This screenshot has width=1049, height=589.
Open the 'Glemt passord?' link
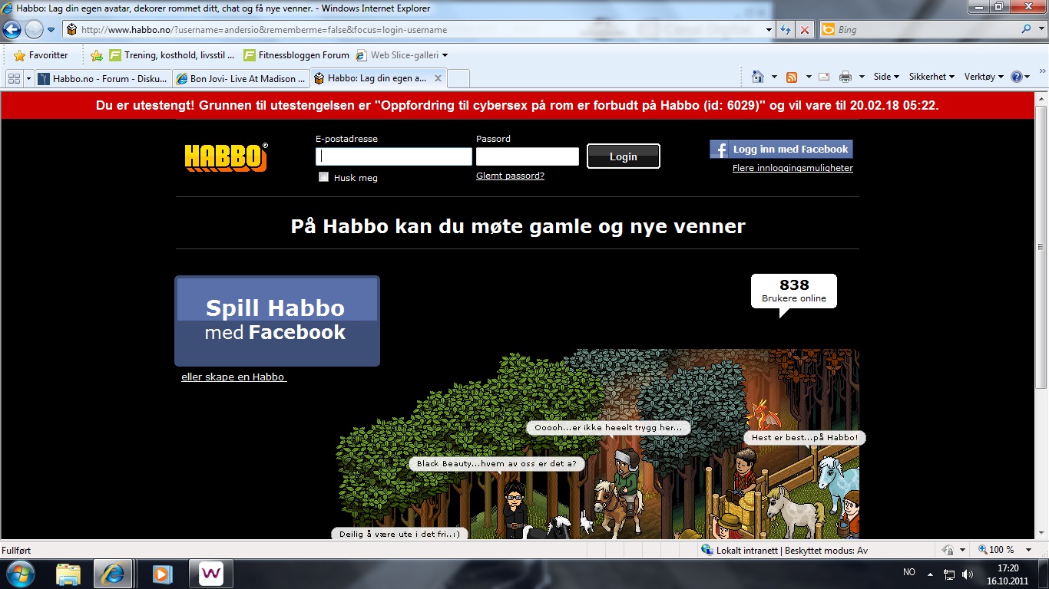coord(510,176)
